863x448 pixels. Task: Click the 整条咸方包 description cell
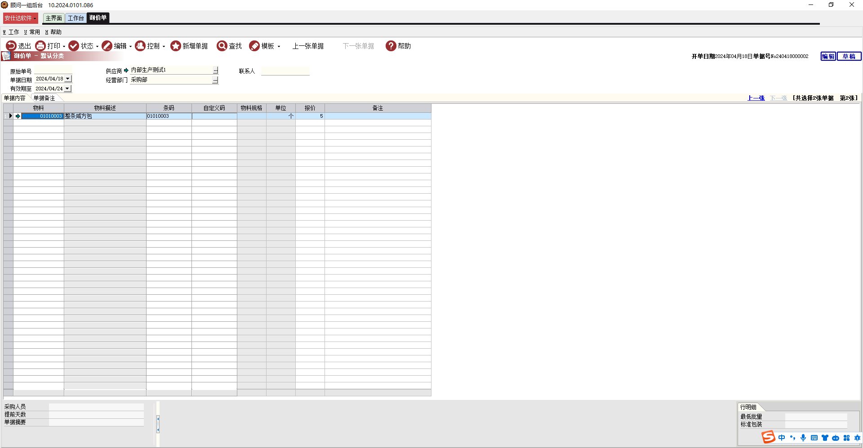105,116
